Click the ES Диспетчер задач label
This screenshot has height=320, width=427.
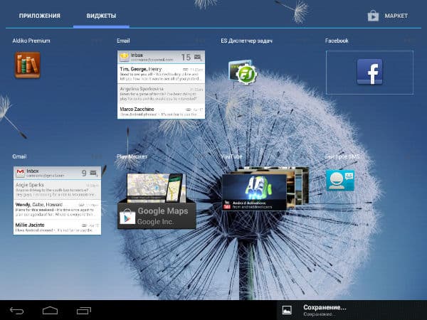click(x=246, y=41)
